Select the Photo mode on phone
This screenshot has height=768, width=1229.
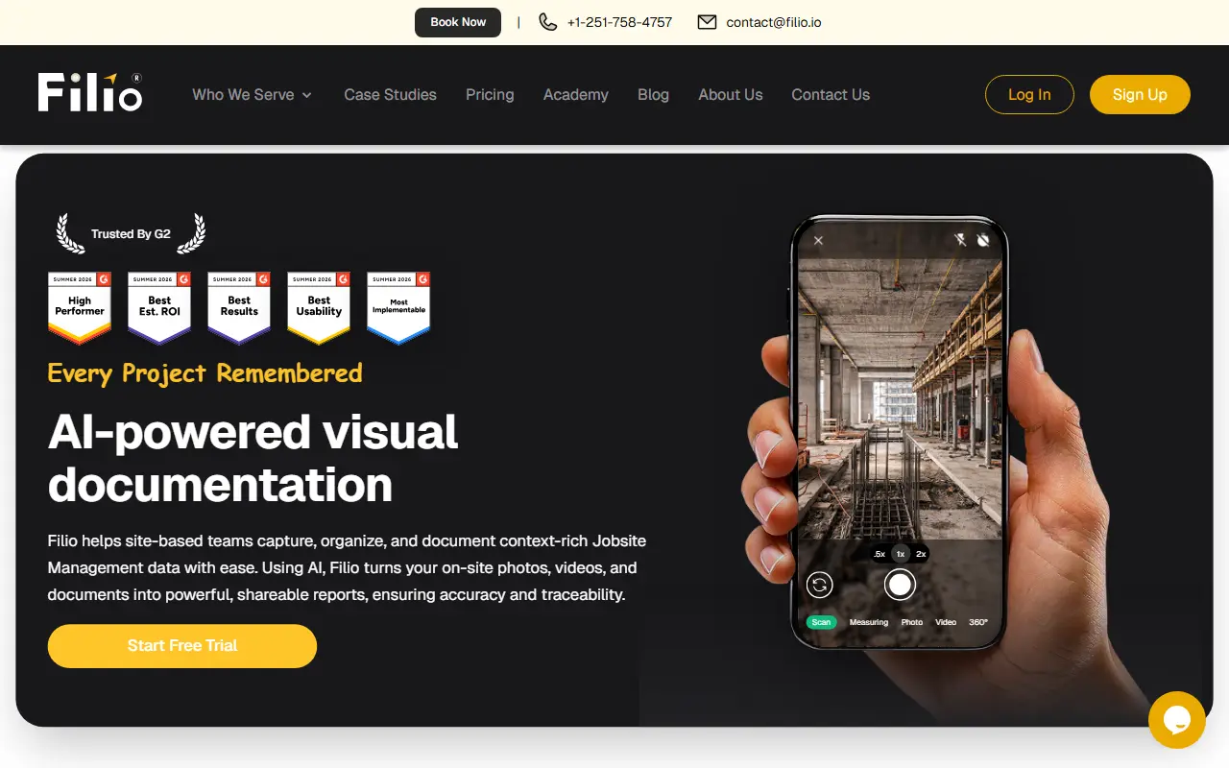(x=912, y=622)
